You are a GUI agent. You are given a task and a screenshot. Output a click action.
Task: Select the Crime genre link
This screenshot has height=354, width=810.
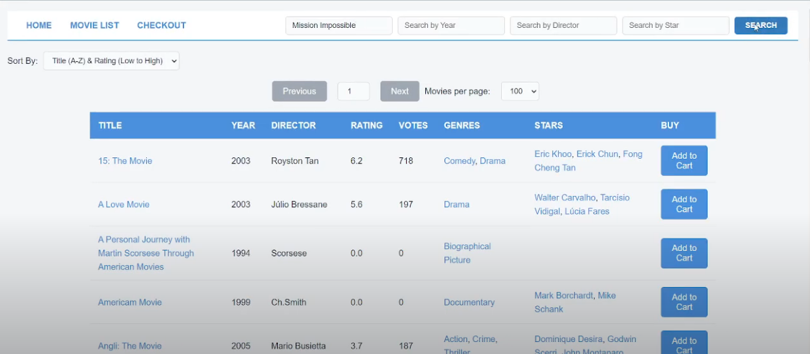point(484,339)
